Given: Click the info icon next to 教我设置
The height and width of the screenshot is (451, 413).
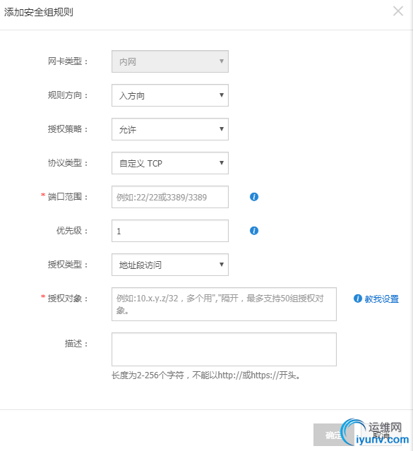Looking at the screenshot, I should click(x=358, y=299).
